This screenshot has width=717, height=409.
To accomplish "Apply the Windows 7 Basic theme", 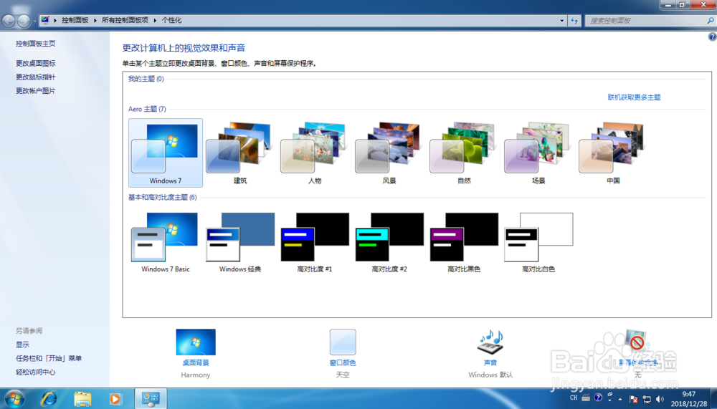I will 166,242.
